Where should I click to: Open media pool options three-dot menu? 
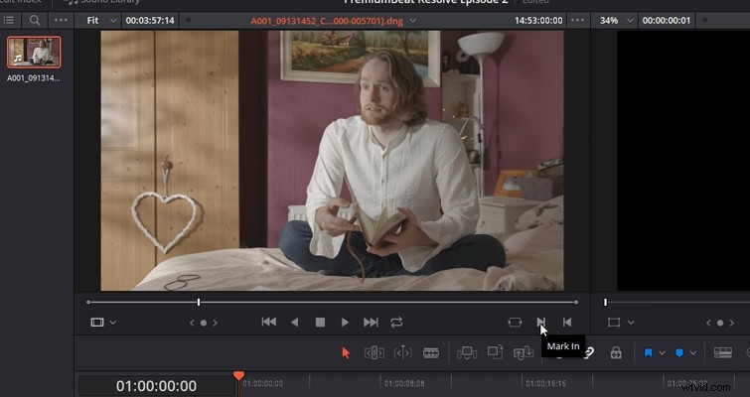tap(62, 20)
